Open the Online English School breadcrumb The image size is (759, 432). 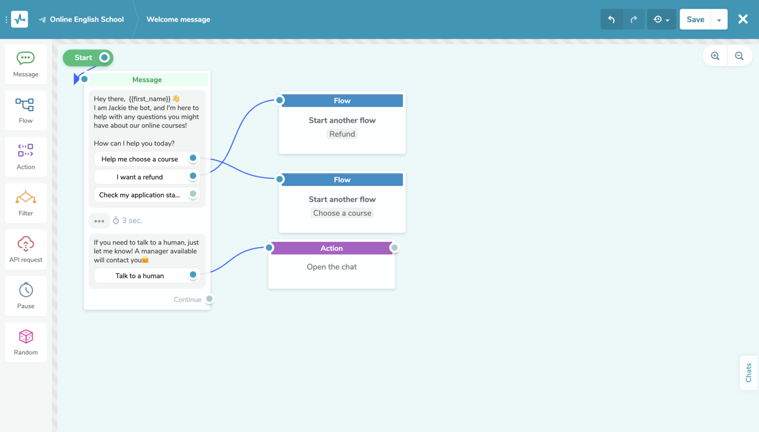pyautogui.click(x=87, y=19)
